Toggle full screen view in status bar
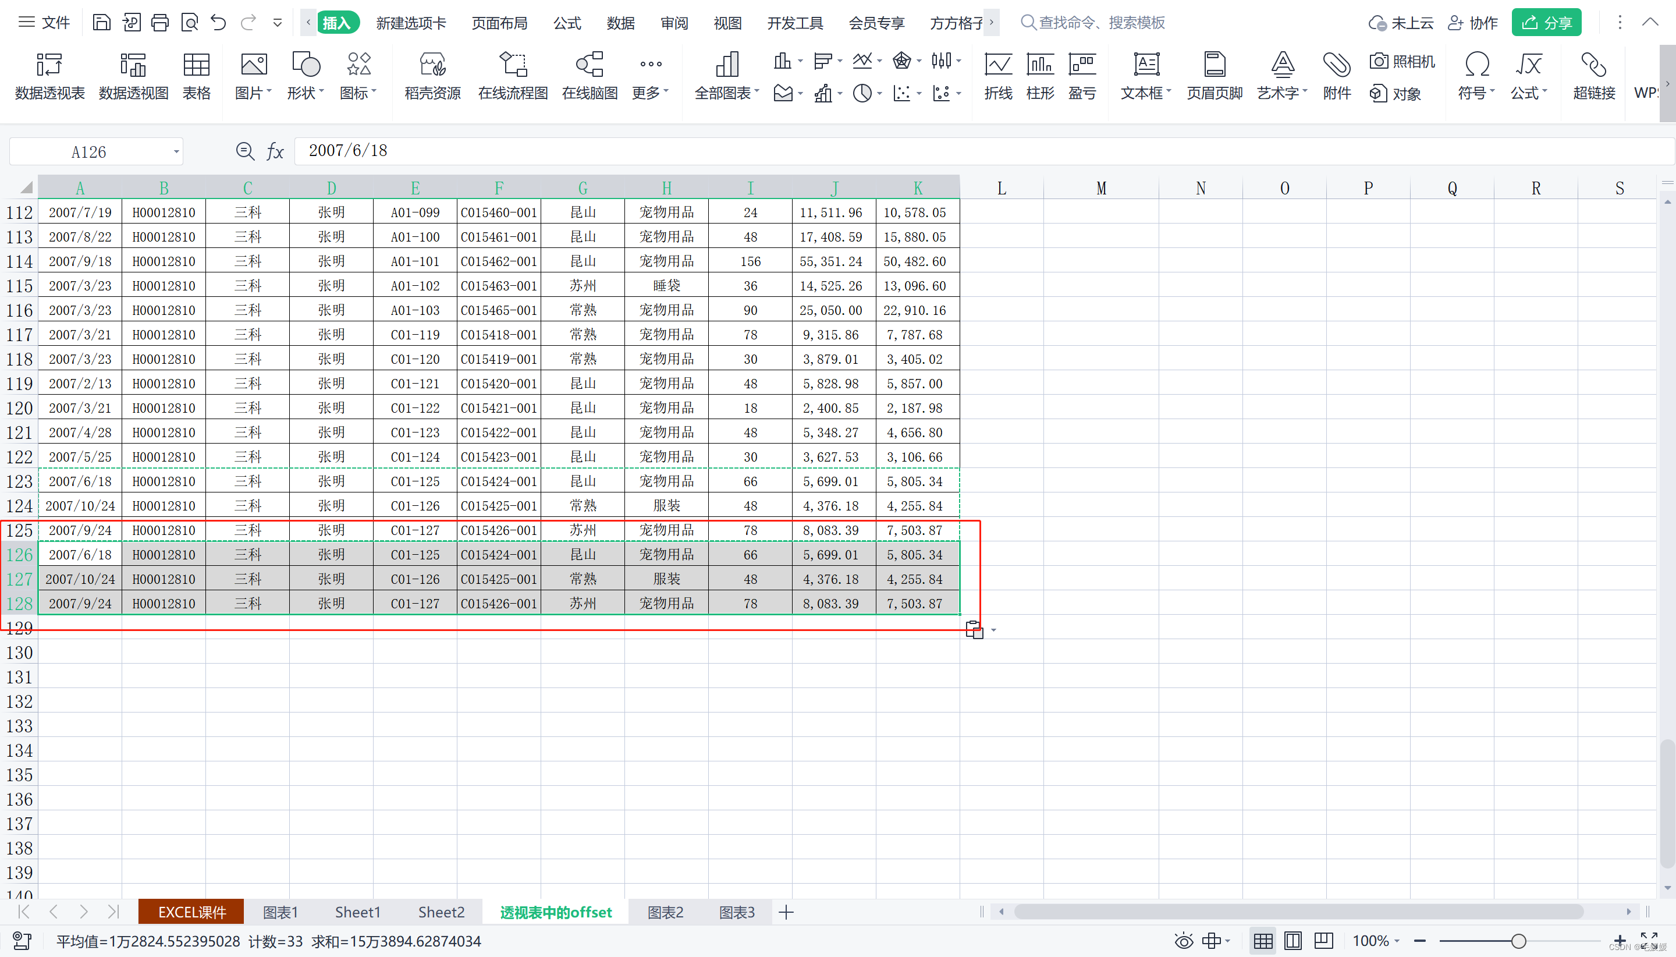This screenshot has height=957, width=1676. (1649, 941)
